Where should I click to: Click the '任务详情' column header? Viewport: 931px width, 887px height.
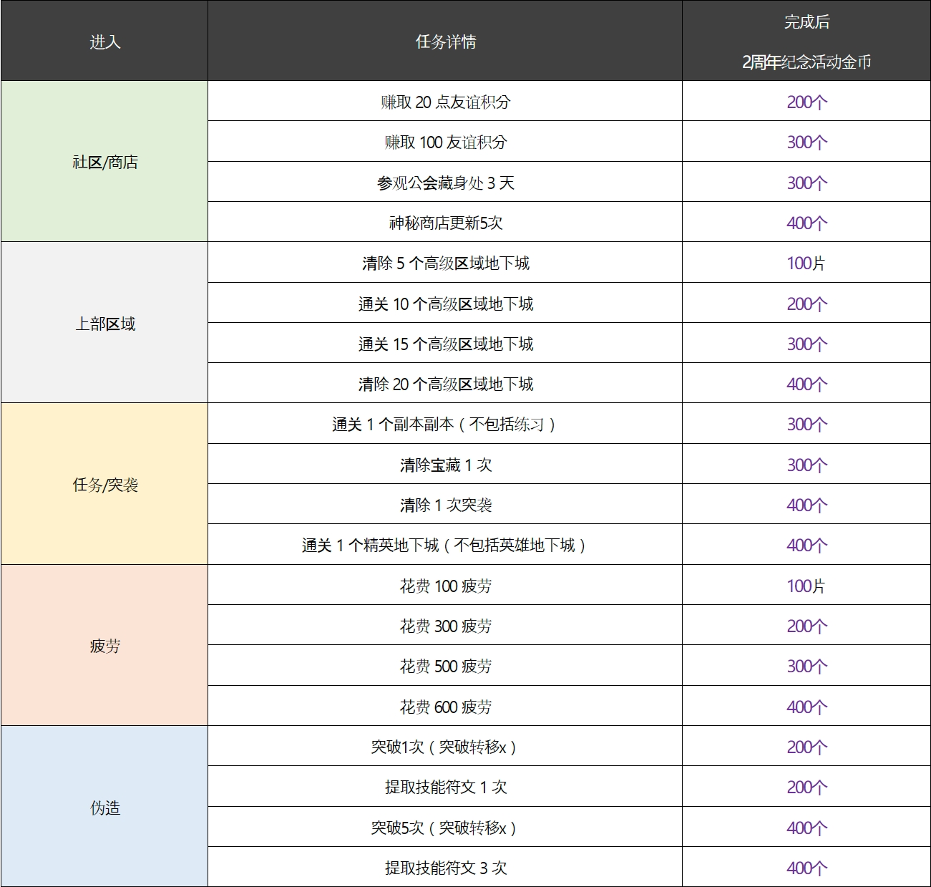(445, 42)
